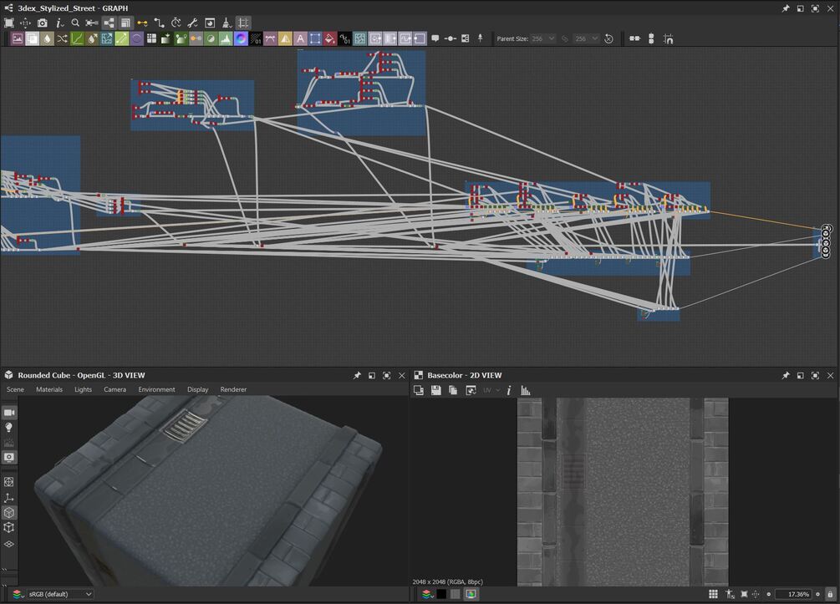Image resolution: width=840 pixels, height=604 pixels.
Task: Click the 17.36% zoom input field
Action: coord(792,594)
